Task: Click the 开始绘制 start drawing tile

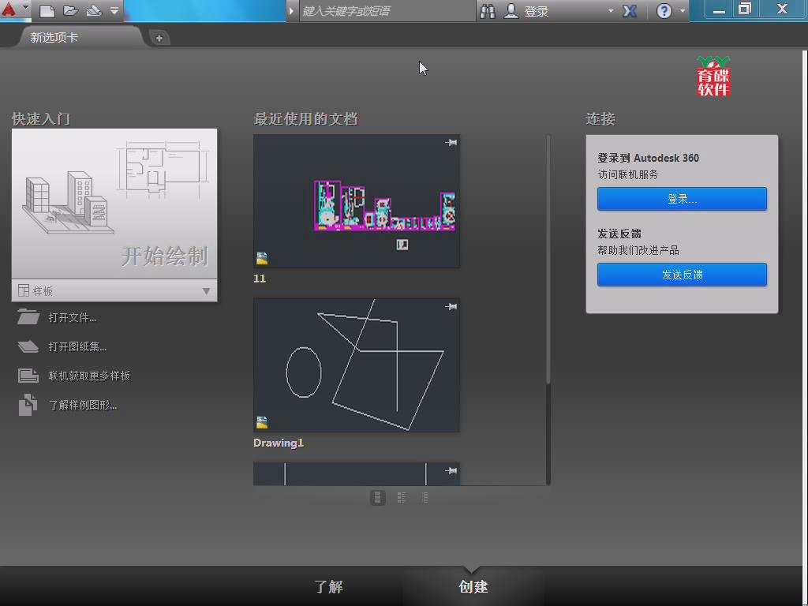Action: click(114, 204)
